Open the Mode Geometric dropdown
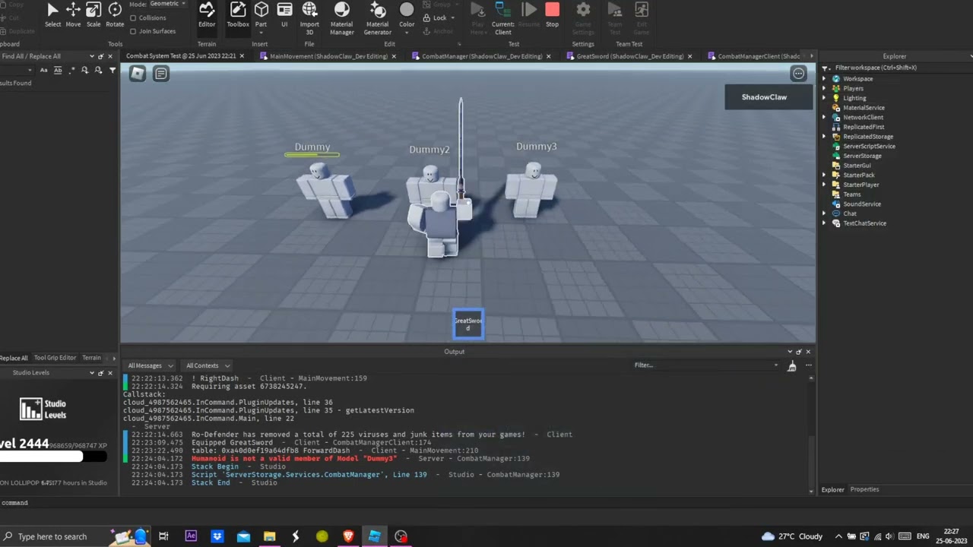 click(168, 4)
